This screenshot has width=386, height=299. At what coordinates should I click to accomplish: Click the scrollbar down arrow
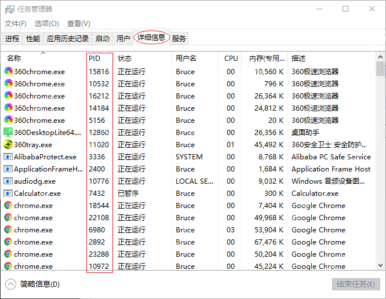[380, 265]
